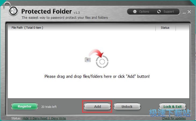Click the padlock dial logo icon

click(x=13, y=11)
